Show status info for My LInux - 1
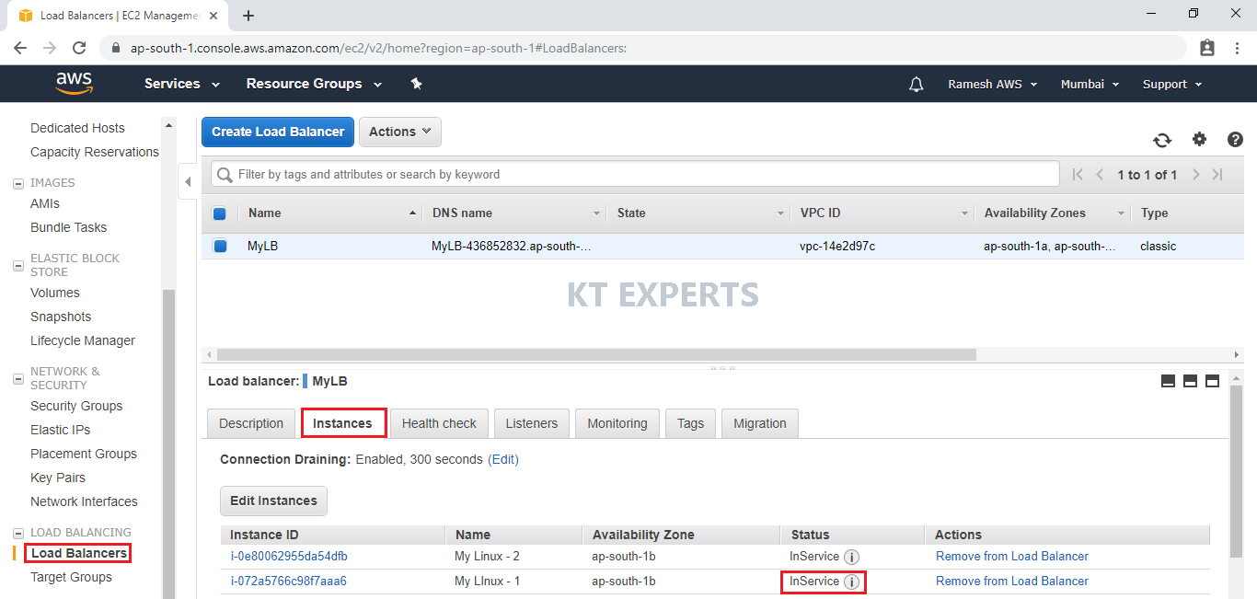 click(x=852, y=582)
